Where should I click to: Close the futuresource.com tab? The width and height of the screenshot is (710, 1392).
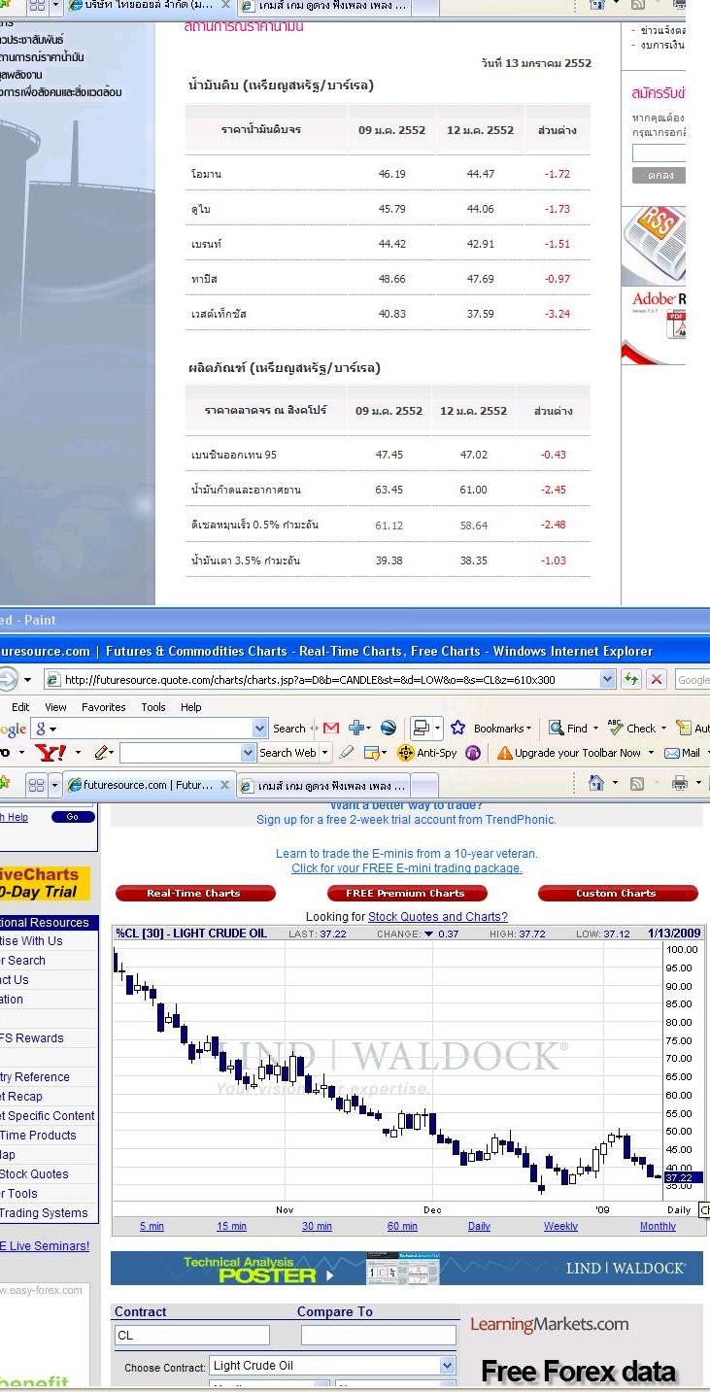click(x=225, y=784)
